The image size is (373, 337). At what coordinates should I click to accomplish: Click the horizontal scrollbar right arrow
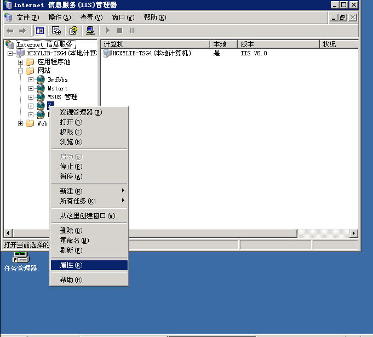pyautogui.click(x=354, y=233)
